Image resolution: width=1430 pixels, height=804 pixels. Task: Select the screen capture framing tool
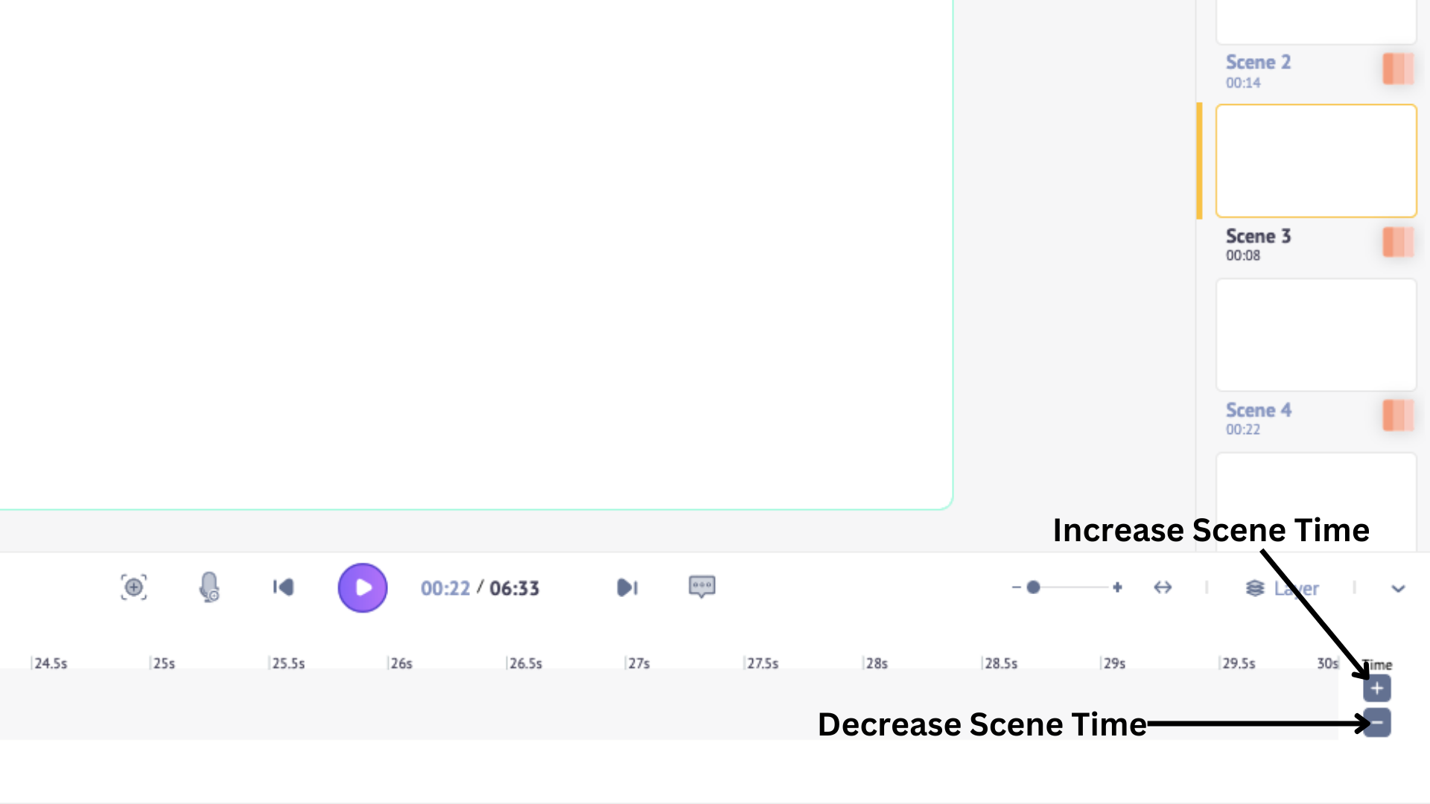(x=134, y=587)
